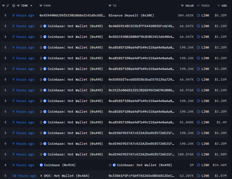
Task: Click the $1.07M USD amount
Action: point(220,176)
